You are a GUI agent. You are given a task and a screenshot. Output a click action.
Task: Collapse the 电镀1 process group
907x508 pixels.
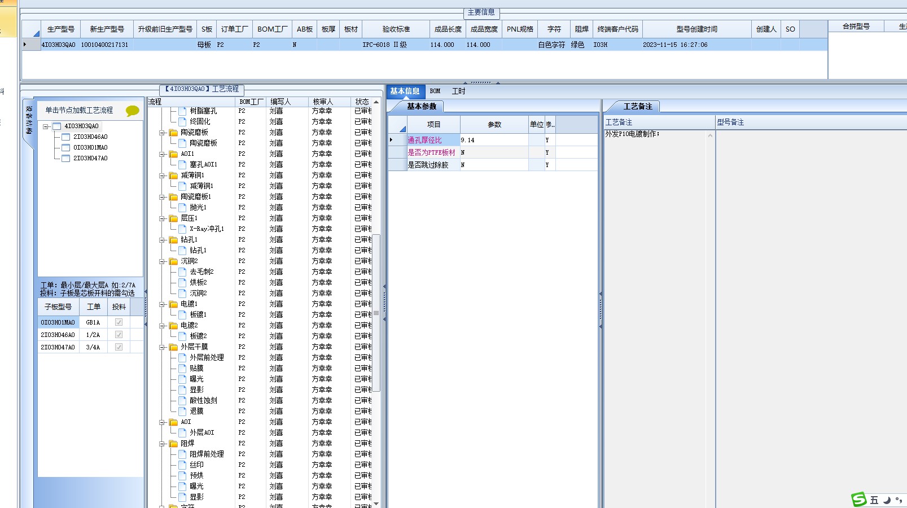162,304
